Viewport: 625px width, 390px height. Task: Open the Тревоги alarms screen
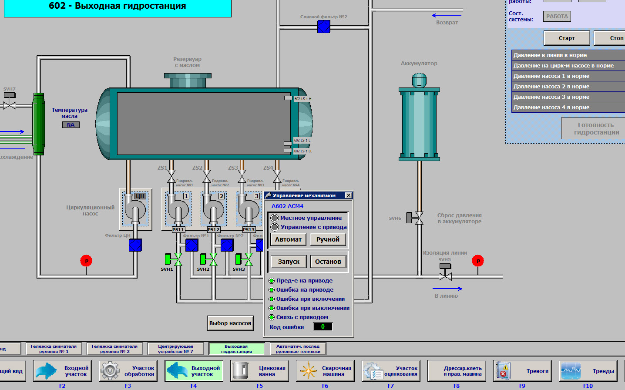coord(522,371)
